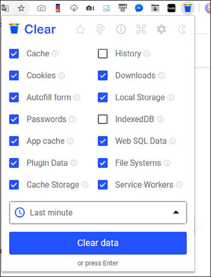The image size is (211, 277).
Task: Click the Clear trash bin extension toolbar button
Action: point(188,8)
